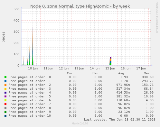Select the '12 Jun' x-axis date label
The height and width of the screenshot is (127, 160).
coord(64,68)
